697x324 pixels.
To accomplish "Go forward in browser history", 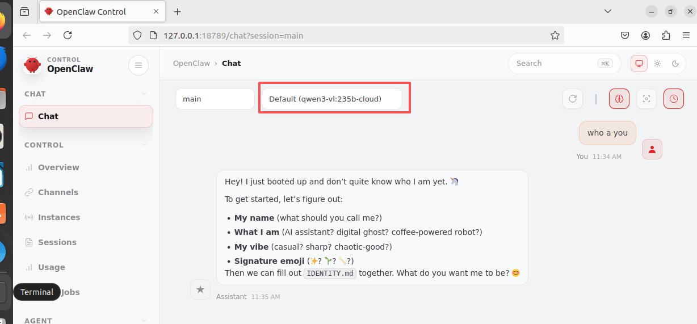I will 47,35.
